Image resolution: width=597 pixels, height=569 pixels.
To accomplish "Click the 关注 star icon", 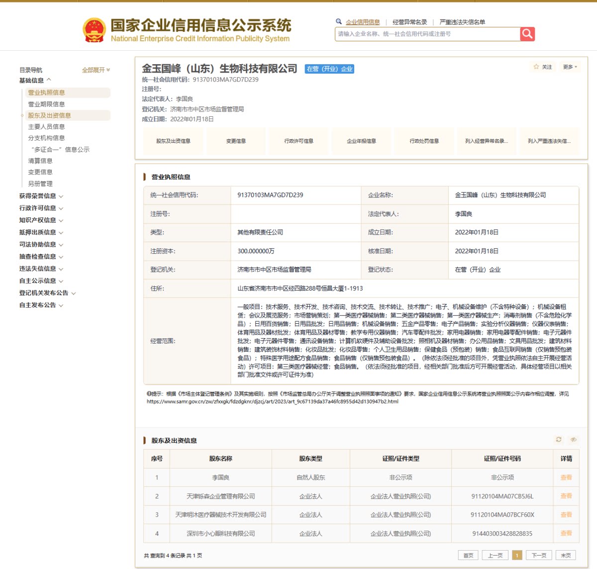I will (x=536, y=67).
